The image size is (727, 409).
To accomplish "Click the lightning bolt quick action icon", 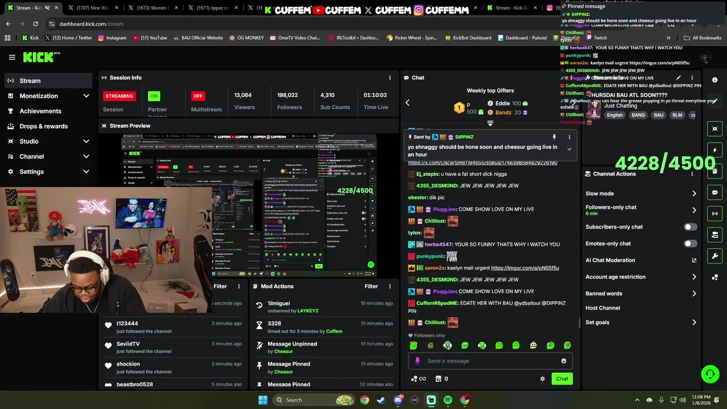I will (715, 150).
